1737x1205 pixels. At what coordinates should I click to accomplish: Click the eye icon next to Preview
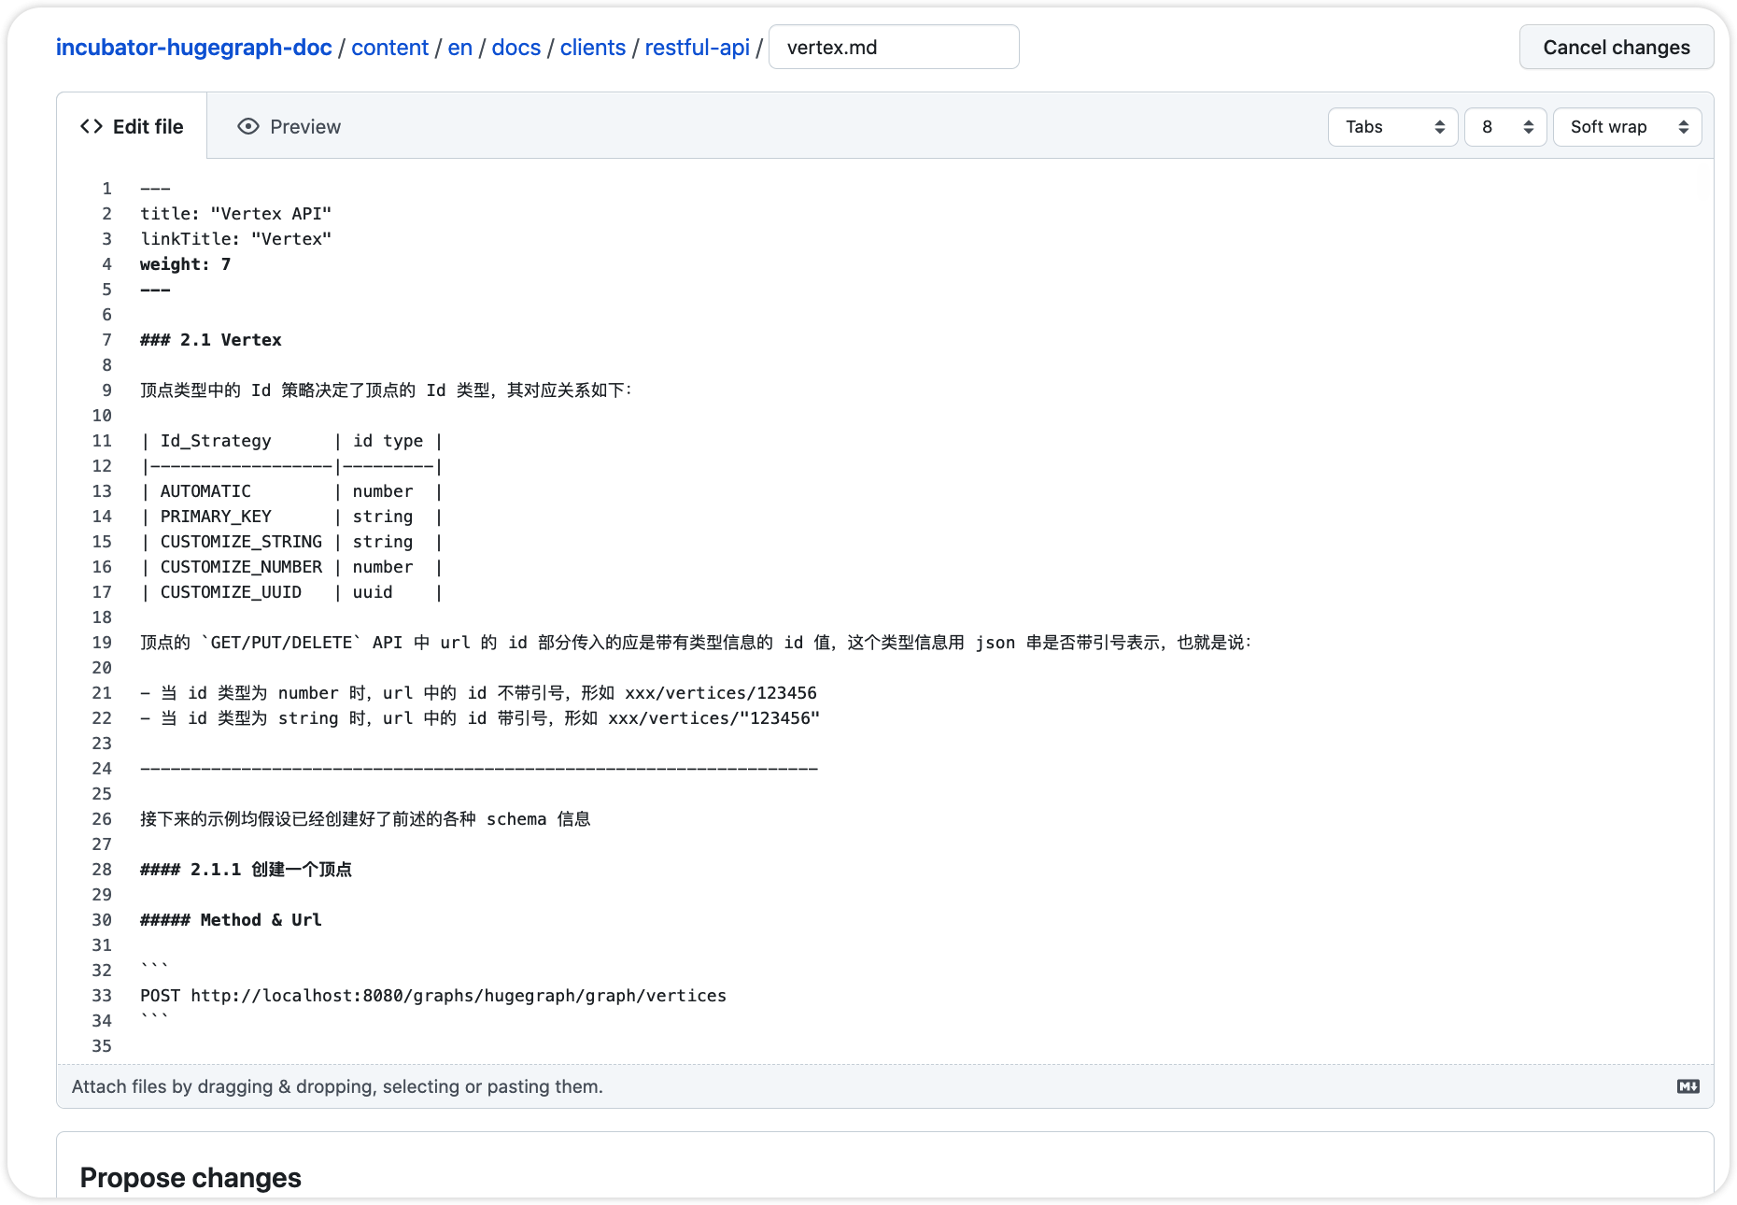[x=247, y=126]
